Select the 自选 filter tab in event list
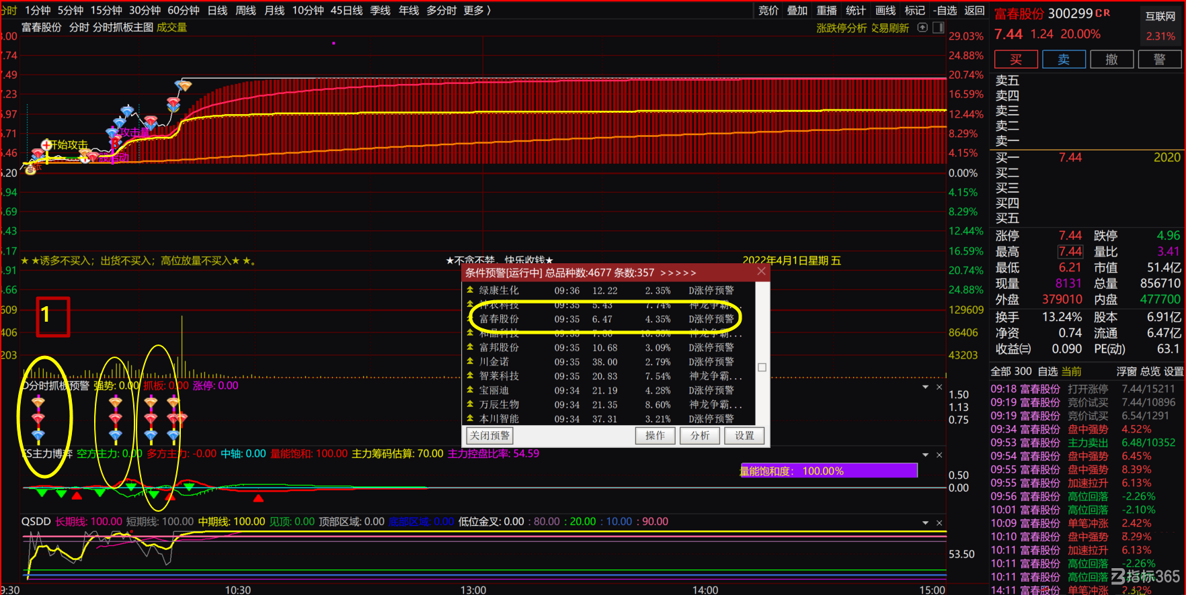1186x595 pixels. click(x=1048, y=371)
